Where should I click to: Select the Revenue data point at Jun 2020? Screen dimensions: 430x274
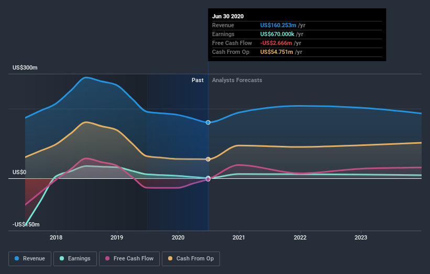208,122
